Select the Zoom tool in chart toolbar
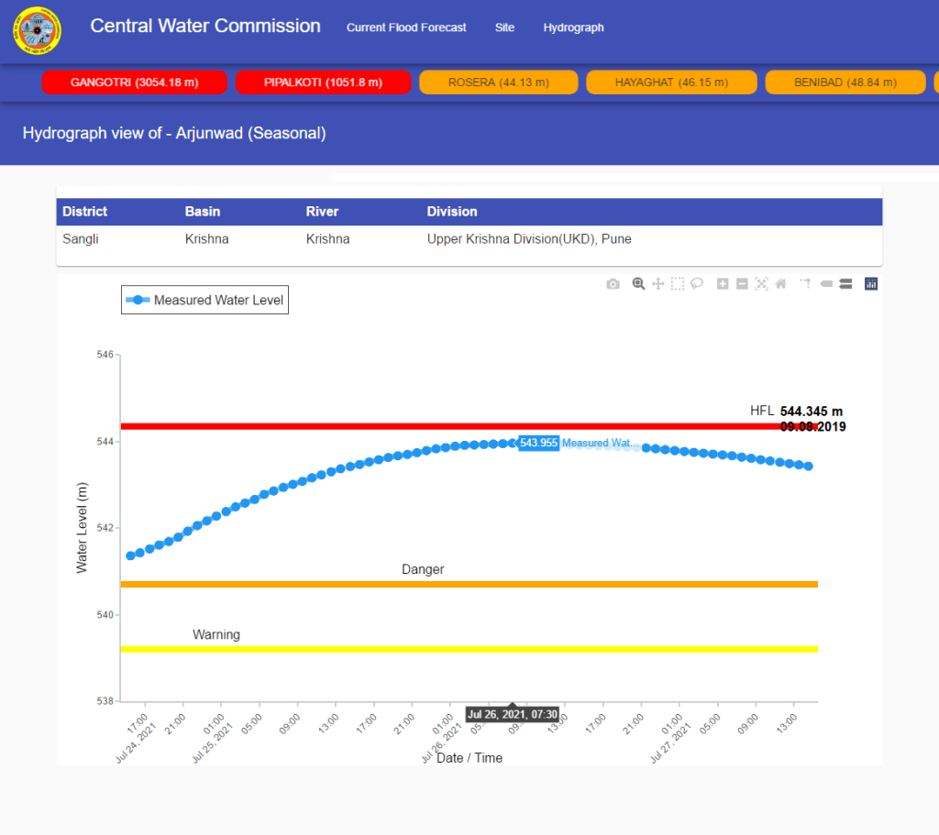Image resolution: width=939 pixels, height=835 pixels. pyautogui.click(x=638, y=284)
